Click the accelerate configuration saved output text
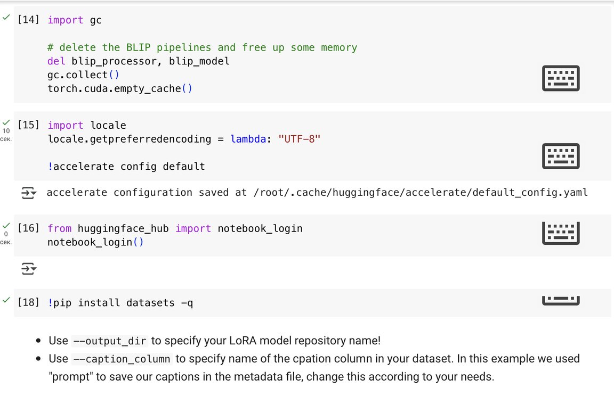Image resolution: width=614 pixels, height=396 pixels. (x=317, y=193)
